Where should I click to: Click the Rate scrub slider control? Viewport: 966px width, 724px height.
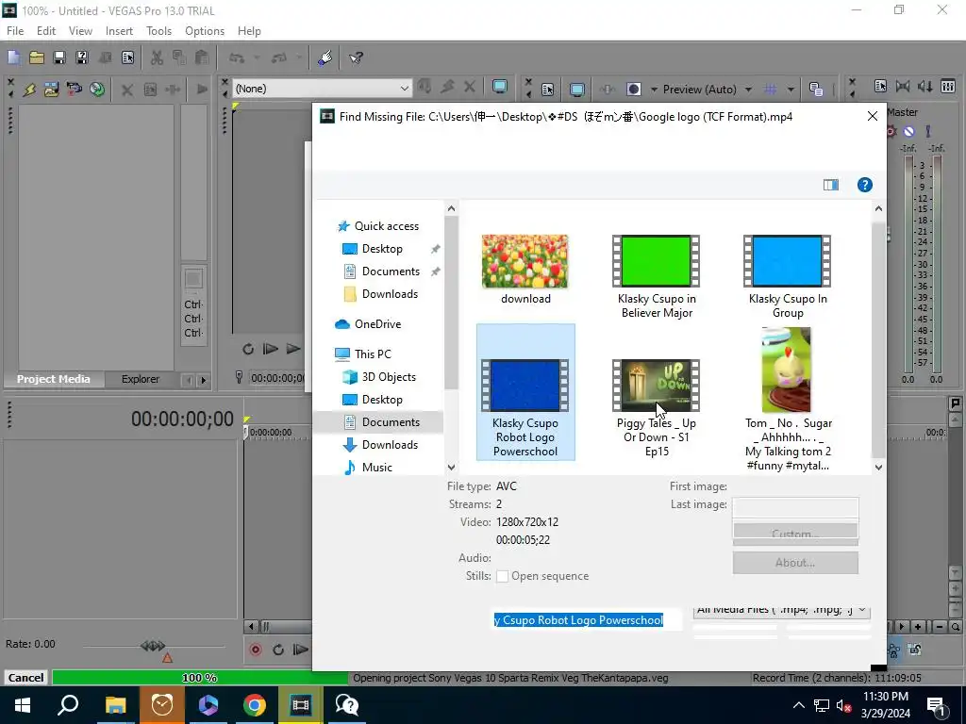pos(153,646)
